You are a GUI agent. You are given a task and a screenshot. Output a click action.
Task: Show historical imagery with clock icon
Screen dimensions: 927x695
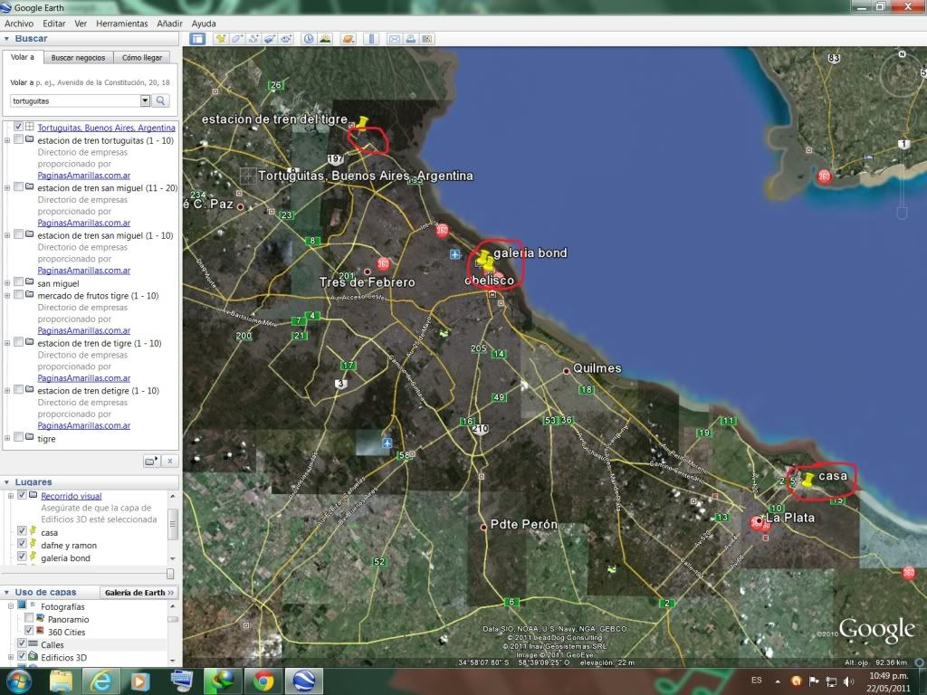(x=309, y=39)
